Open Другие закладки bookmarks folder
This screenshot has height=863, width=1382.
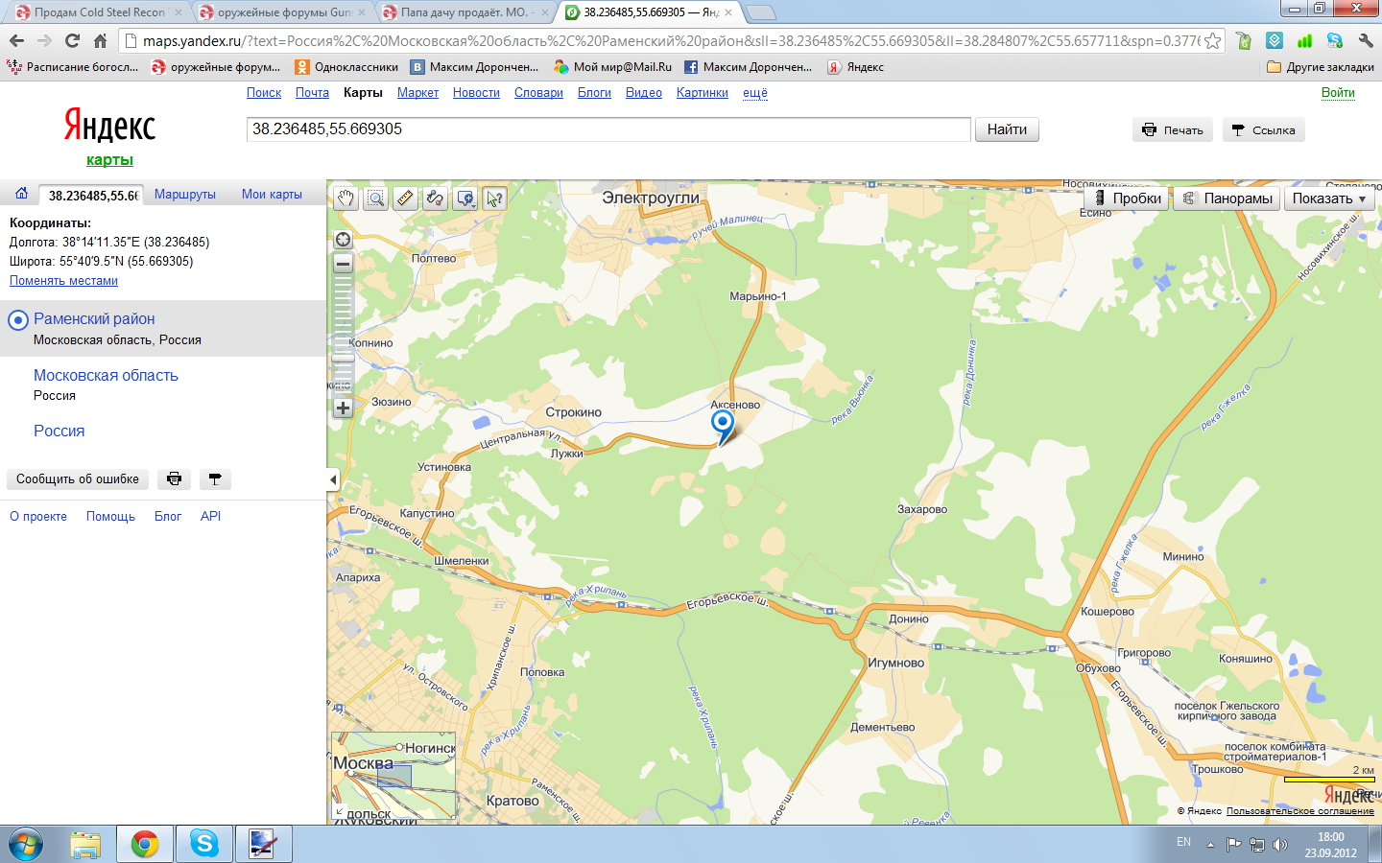(x=1321, y=67)
